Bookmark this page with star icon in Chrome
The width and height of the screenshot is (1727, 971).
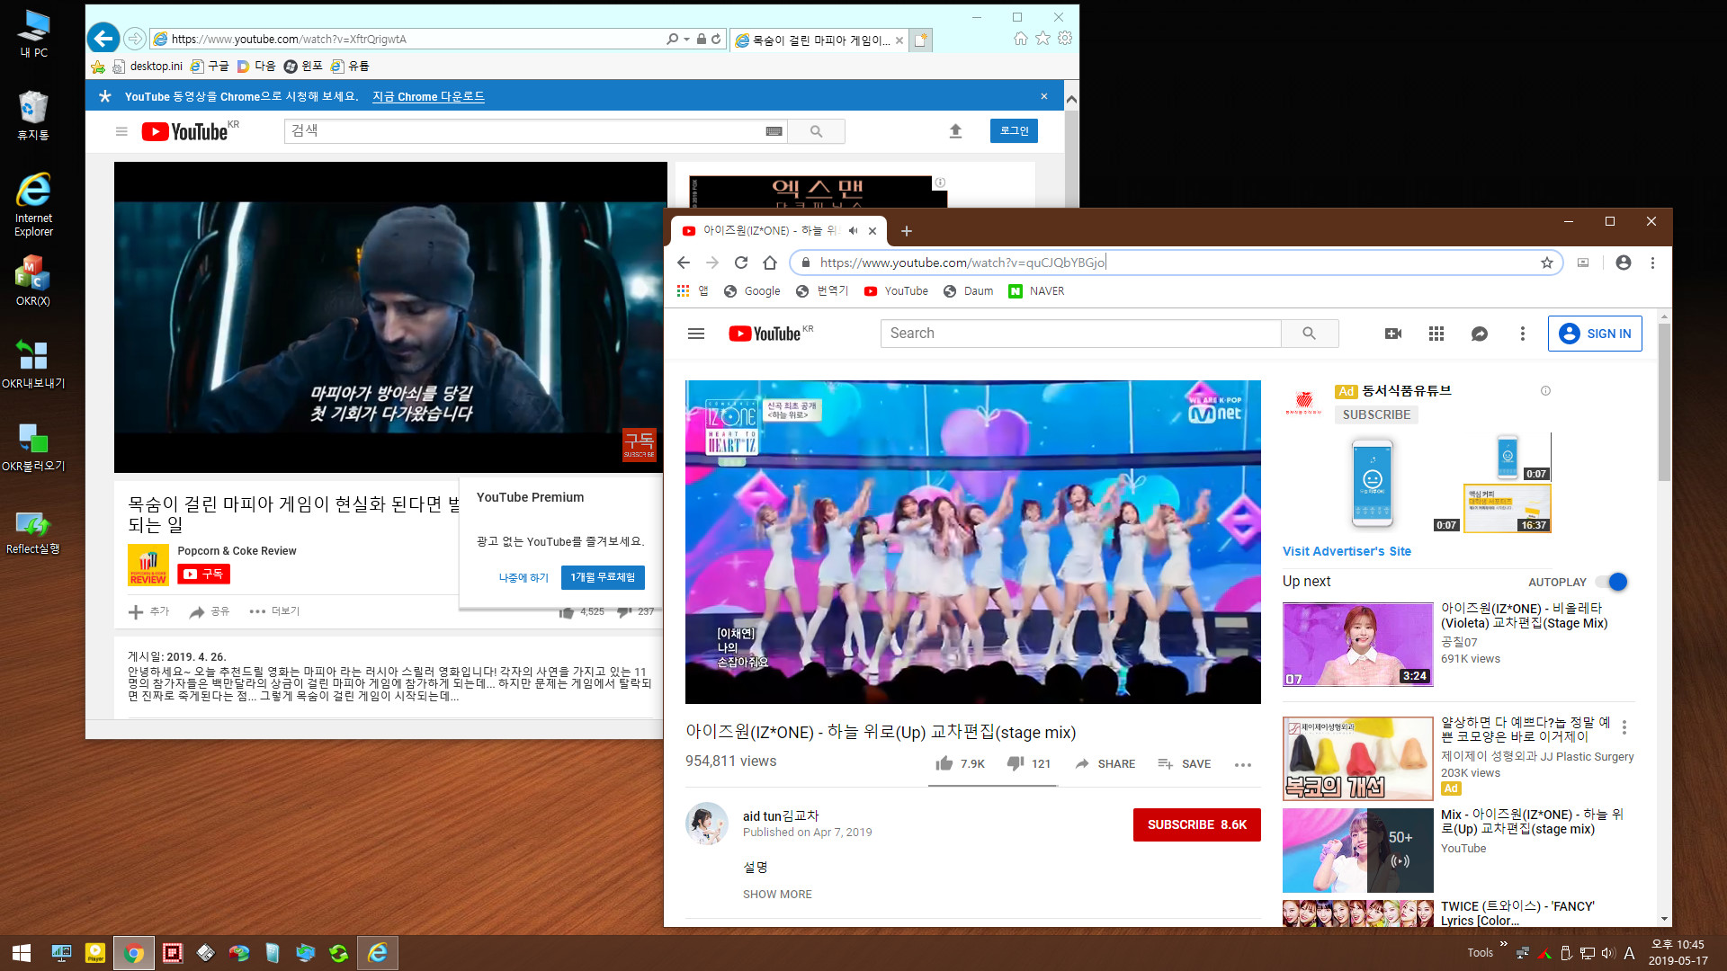click(1547, 263)
